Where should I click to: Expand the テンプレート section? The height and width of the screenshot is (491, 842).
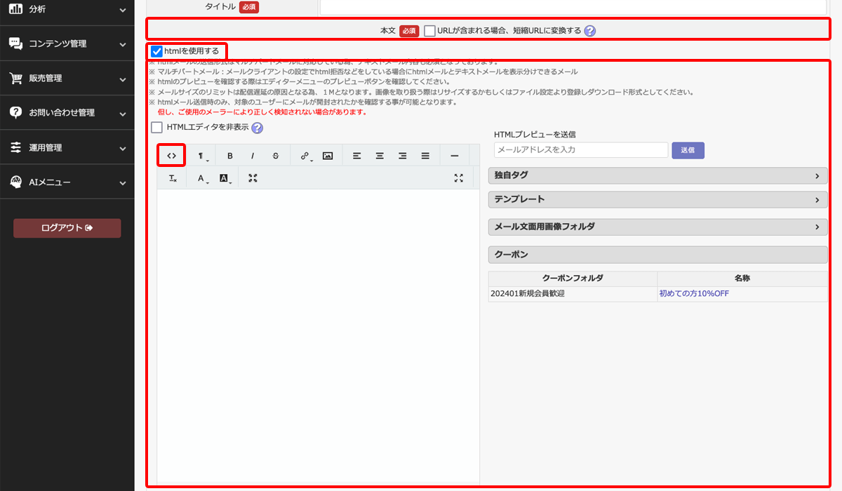pyautogui.click(x=657, y=200)
